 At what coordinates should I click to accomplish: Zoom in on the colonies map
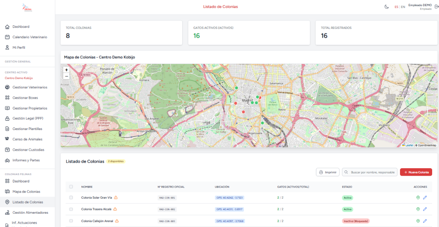click(66, 70)
